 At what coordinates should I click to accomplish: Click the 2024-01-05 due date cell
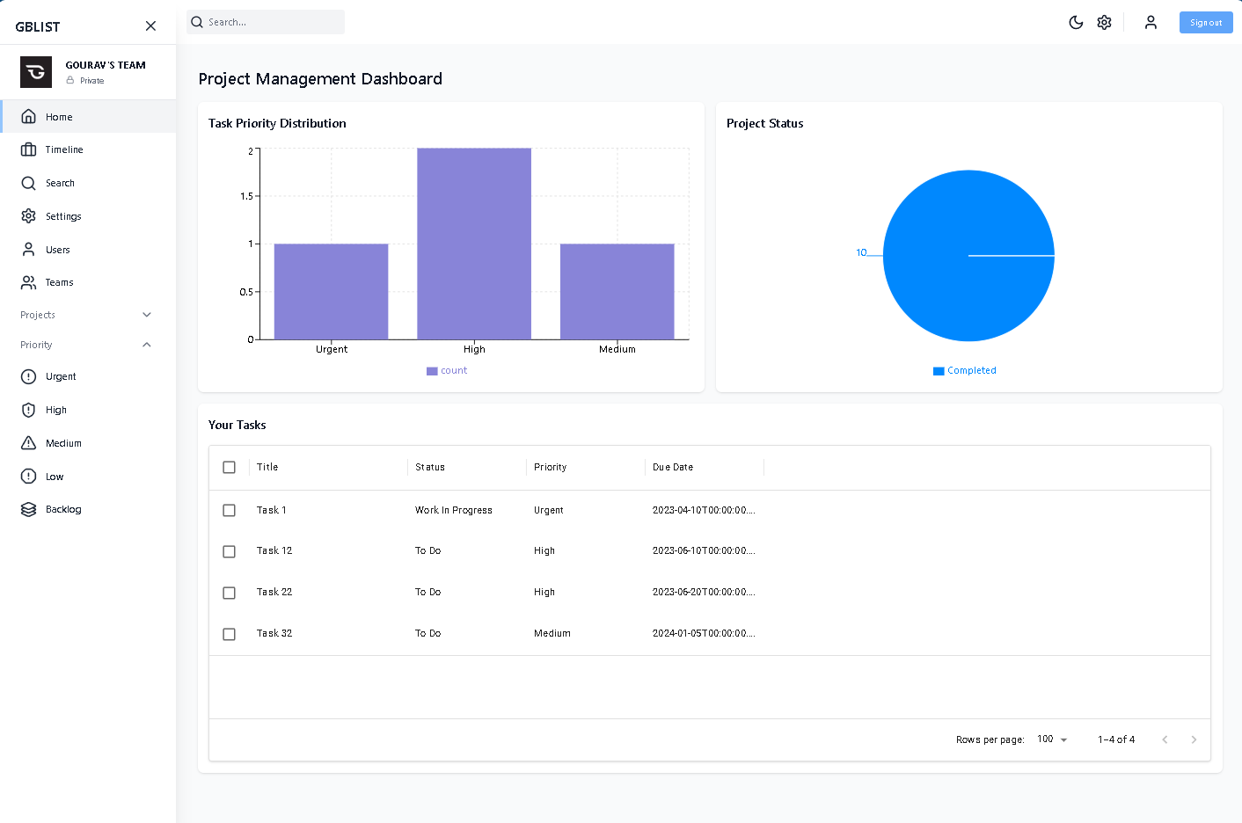[704, 633]
